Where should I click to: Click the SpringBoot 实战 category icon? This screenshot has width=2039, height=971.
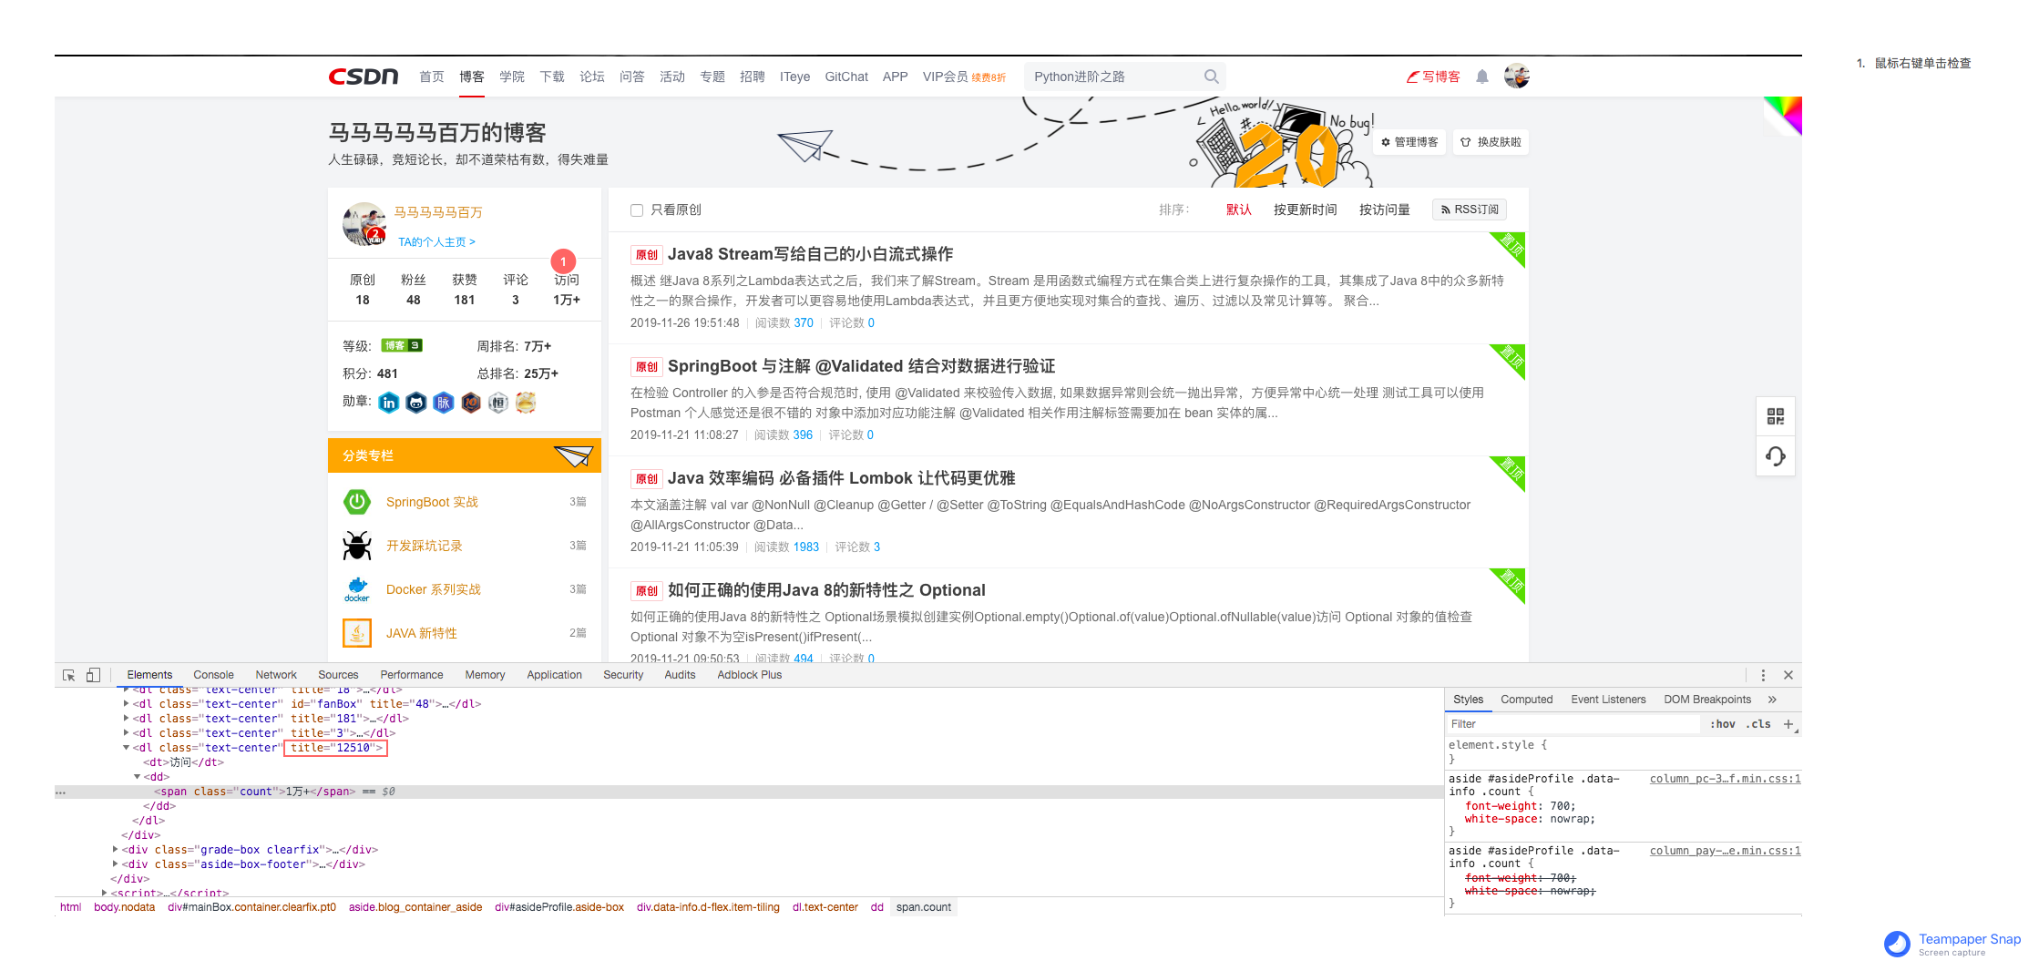pyautogui.click(x=356, y=502)
